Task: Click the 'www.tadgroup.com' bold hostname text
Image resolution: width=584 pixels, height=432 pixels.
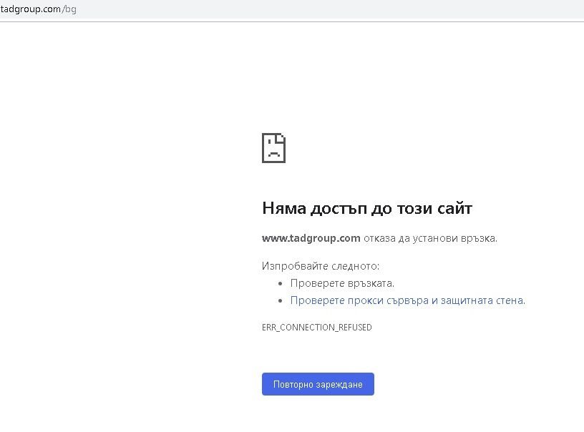Action: point(311,238)
